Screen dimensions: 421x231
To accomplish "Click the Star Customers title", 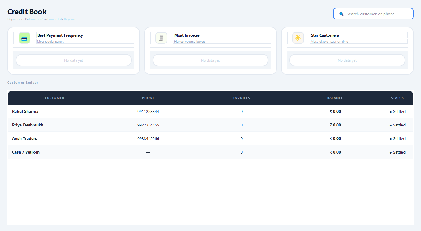I will click(325, 35).
